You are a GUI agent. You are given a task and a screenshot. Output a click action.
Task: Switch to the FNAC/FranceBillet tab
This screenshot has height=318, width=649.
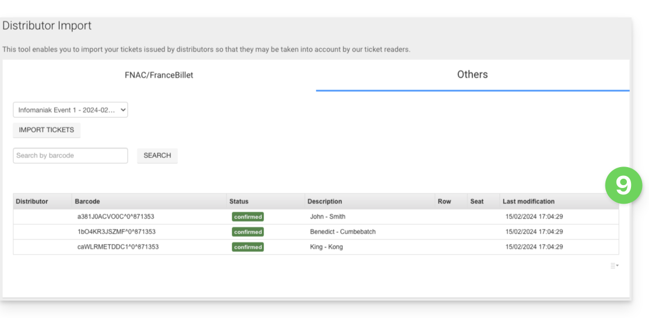pyautogui.click(x=159, y=75)
